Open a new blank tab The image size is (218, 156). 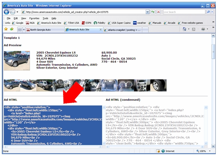click(145, 30)
